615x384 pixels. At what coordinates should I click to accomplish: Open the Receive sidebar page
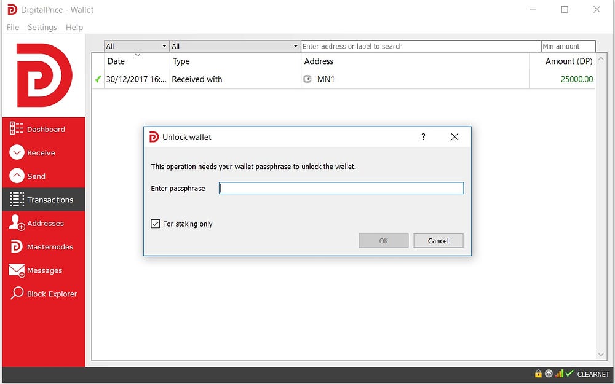pos(44,152)
